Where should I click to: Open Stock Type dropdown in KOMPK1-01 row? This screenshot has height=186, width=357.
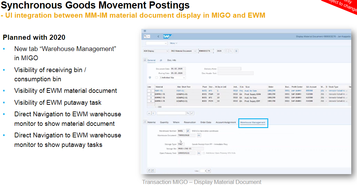click(346, 94)
